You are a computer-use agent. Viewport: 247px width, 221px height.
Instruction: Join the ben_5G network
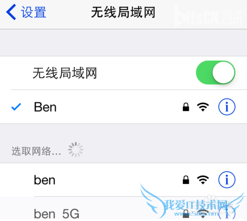coord(123,209)
